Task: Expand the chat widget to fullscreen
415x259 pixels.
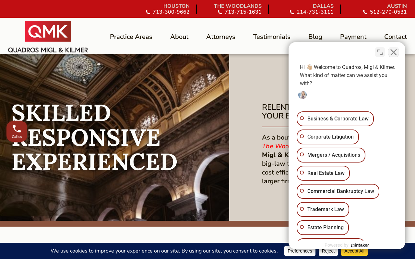Action: (380, 52)
